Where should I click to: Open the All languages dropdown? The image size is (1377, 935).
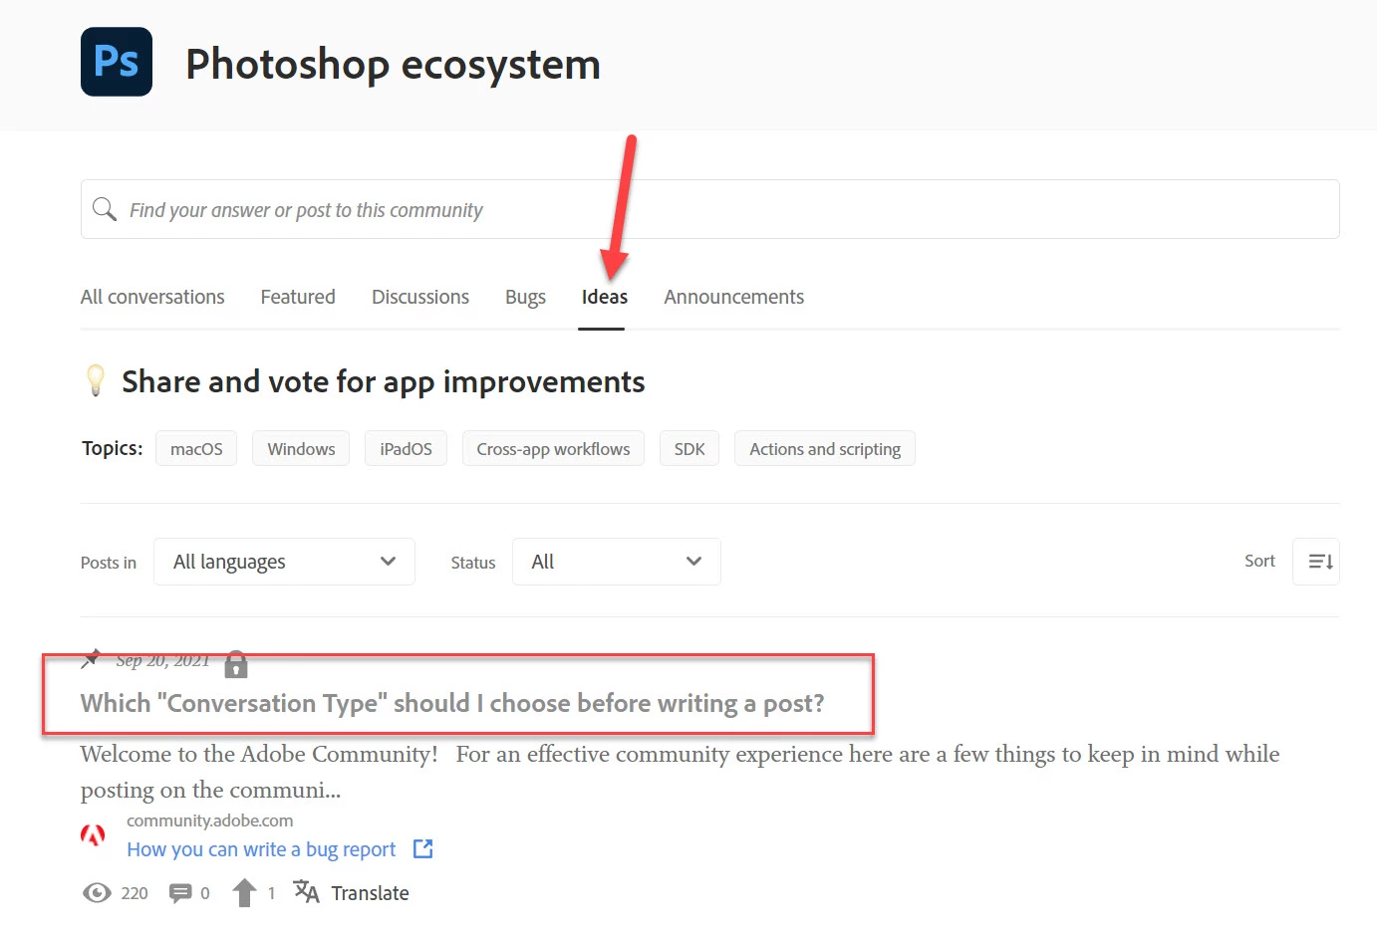(284, 562)
